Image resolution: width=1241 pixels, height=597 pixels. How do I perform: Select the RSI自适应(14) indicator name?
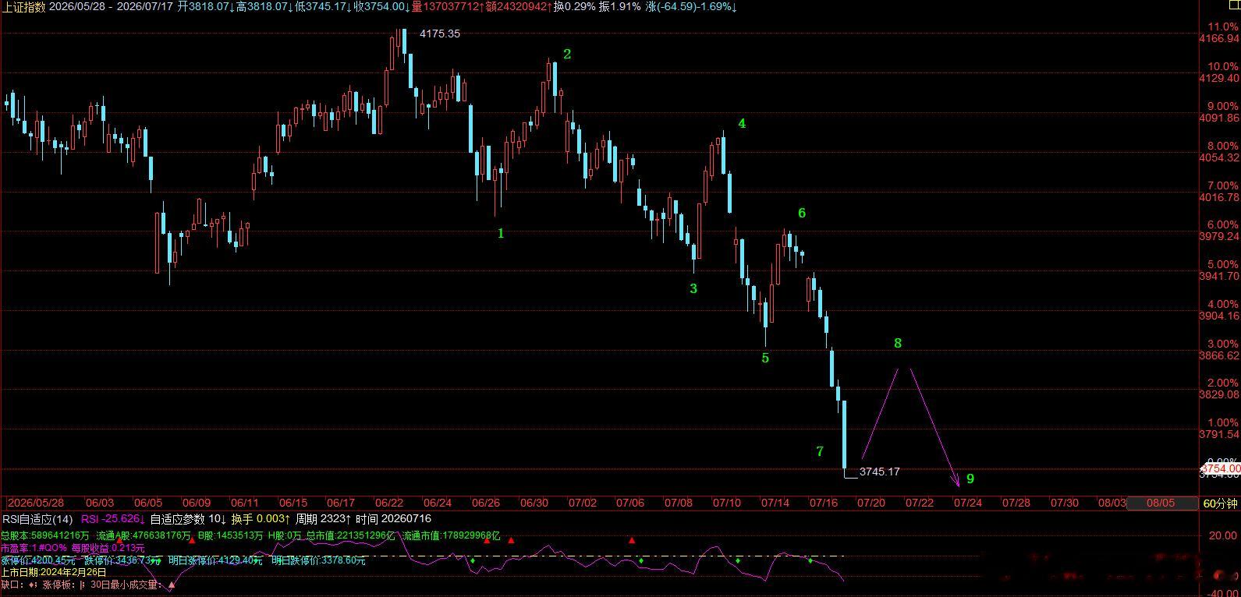37,519
